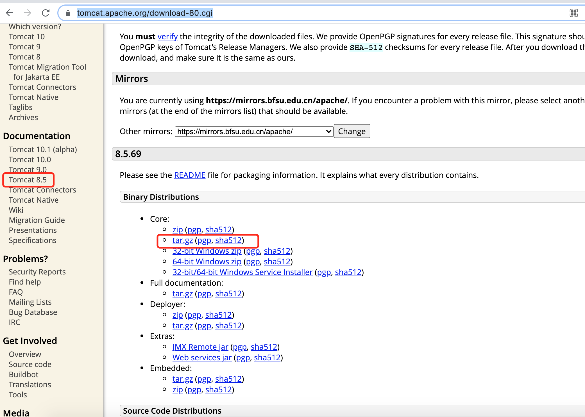585x417 pixels.
Task: Open the README link
Action: click(190, 175)
